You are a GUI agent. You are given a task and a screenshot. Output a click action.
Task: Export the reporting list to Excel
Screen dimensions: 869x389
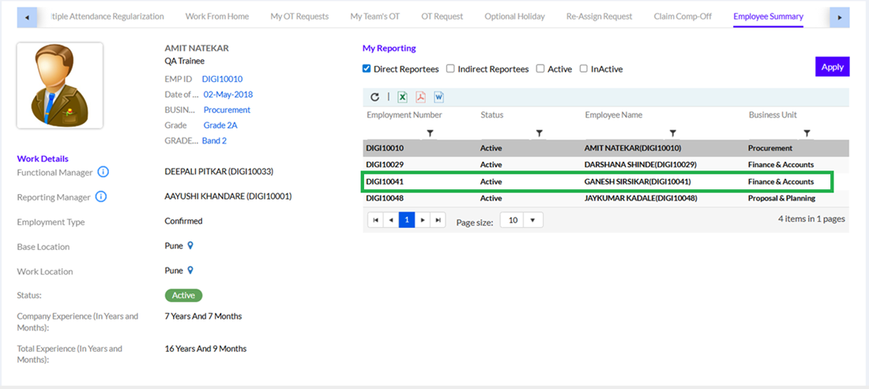[x=402, y=97]
